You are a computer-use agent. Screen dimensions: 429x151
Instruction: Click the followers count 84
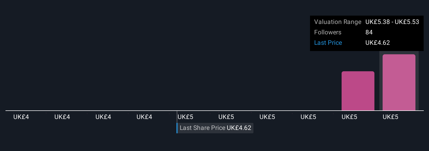369,32
